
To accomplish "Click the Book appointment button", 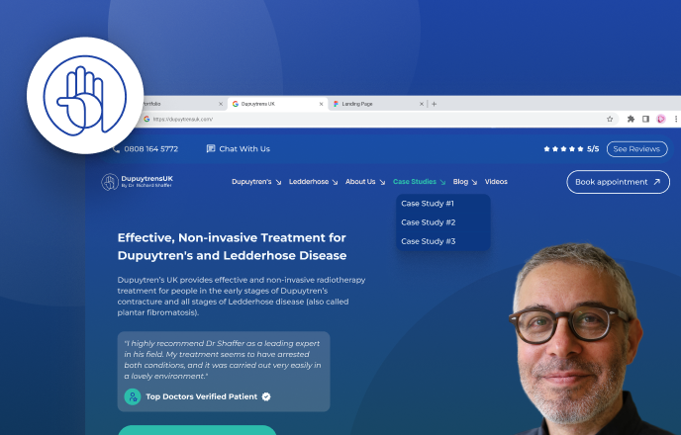I will pos(618,182).
